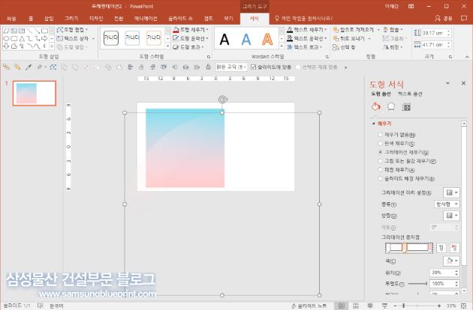Open 텍스트 효과 text effects
Screen dimensions: 473x310
(x=304, y=47)
